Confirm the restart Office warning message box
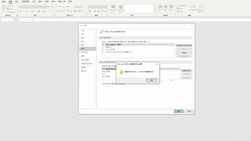 coord(151,80)
